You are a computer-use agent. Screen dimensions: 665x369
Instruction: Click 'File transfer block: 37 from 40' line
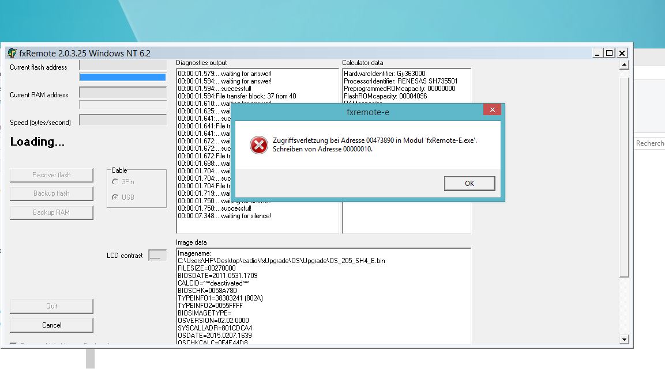pos(237,96)
